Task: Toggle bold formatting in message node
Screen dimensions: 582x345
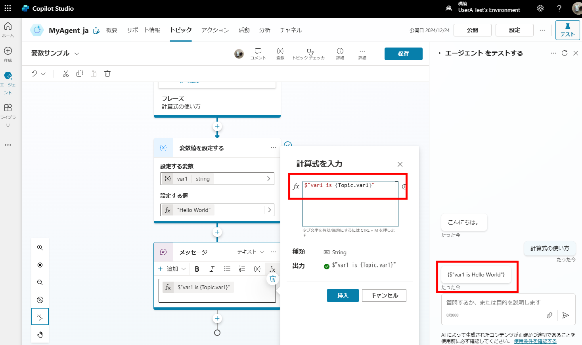Action: coord(197,269)
